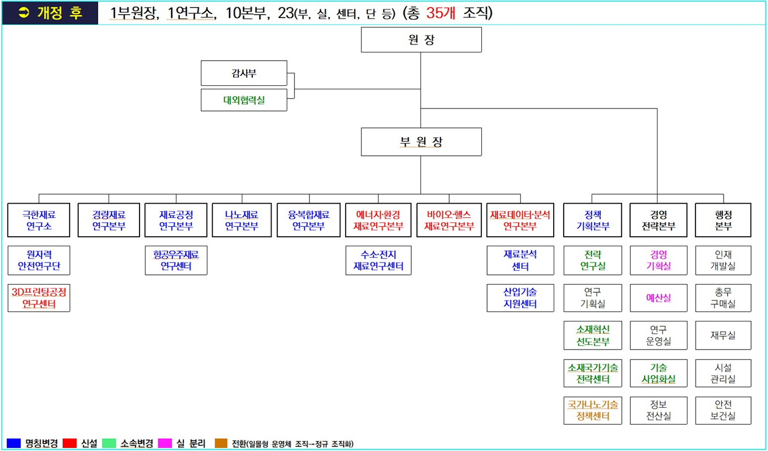
Task: Select the 국가나노기술 정책센터 box
Action: click(593, 410)
